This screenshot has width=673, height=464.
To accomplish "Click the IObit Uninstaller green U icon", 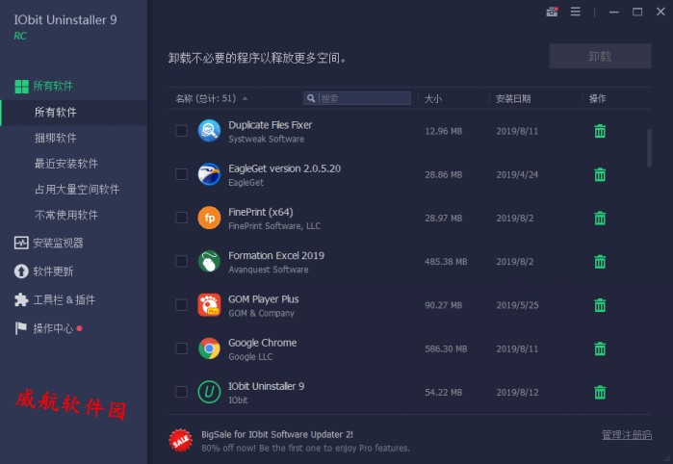I will pyautogui.click(x=209, y=392).
